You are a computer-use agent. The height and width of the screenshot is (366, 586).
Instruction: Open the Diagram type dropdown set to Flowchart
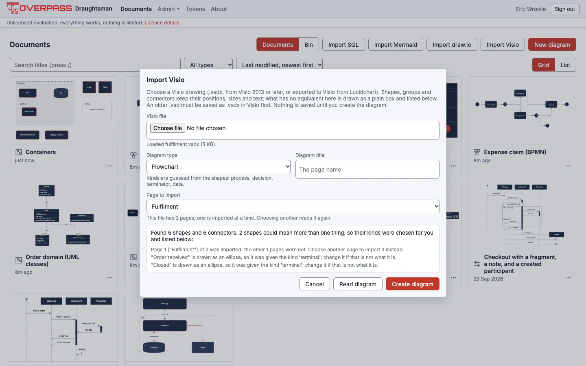pyautogui.click(x=219, y=167)
